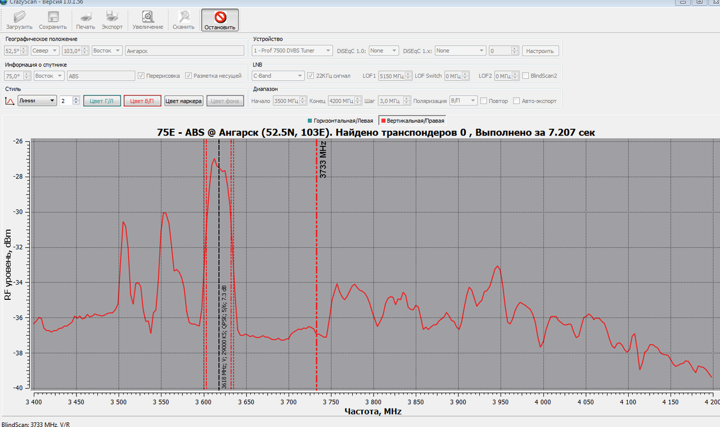Click the 3733 MHz red marker line

pyautogui.click(x=317, y=264)
